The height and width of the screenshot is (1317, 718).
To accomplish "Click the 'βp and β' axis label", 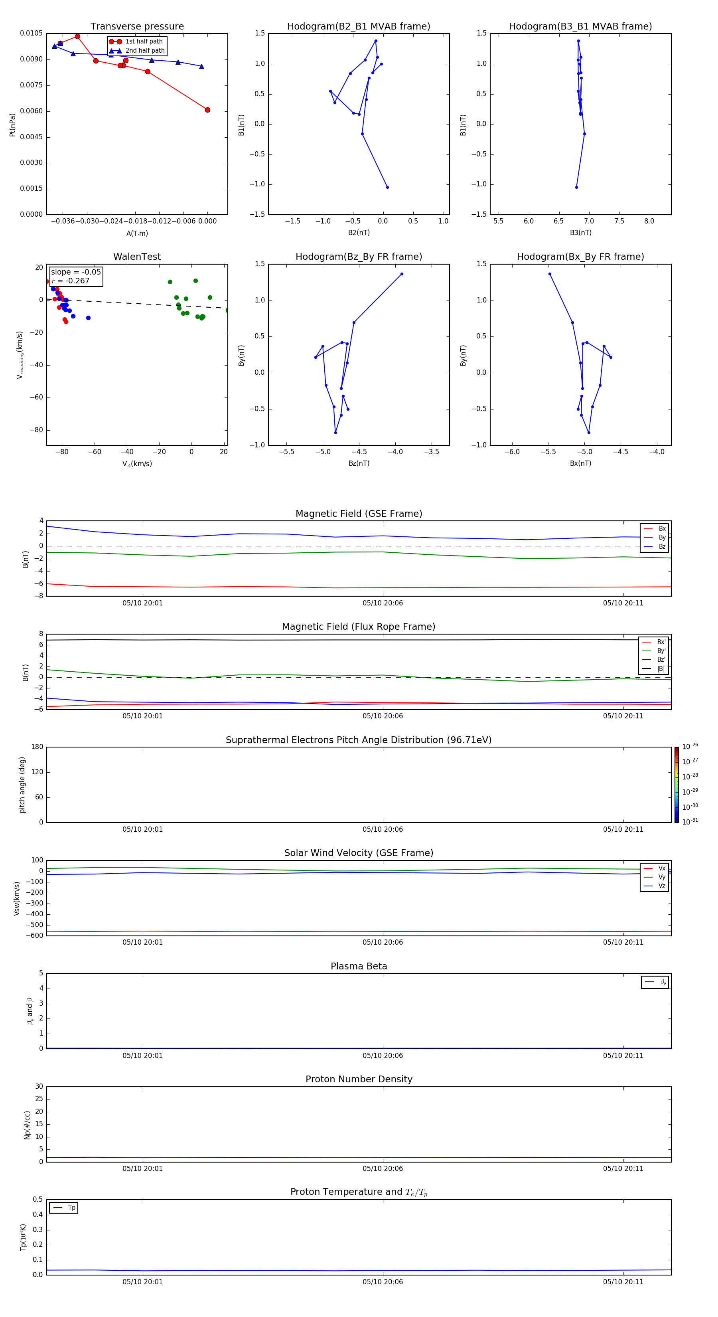I will (x=30, y=1011).
